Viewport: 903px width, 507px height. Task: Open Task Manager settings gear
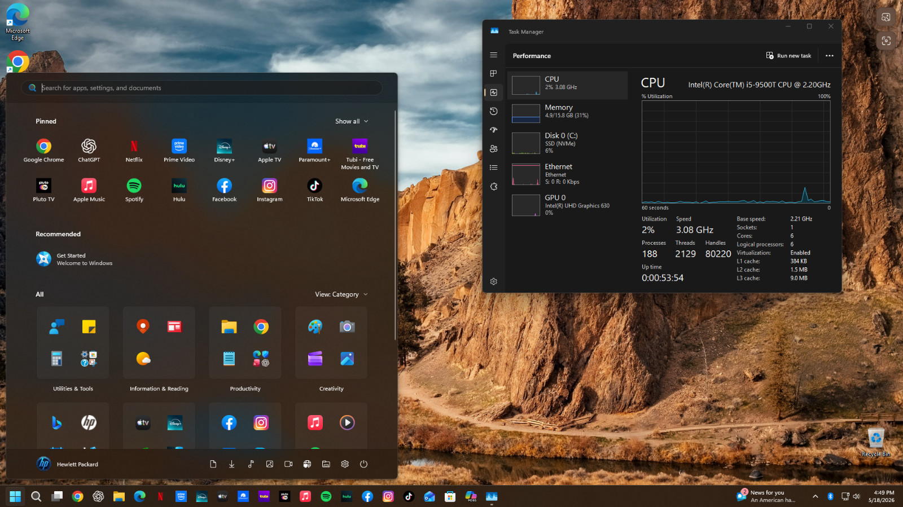[493, 281]
